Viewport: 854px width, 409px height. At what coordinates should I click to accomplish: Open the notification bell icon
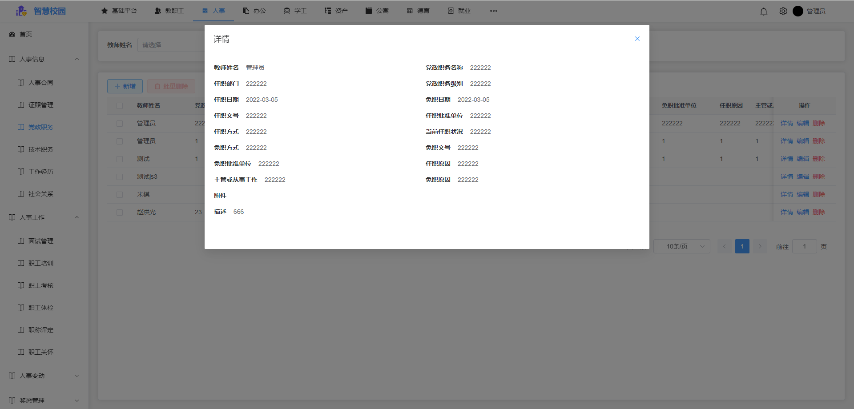pyautogui.click(x=764, y=11)
